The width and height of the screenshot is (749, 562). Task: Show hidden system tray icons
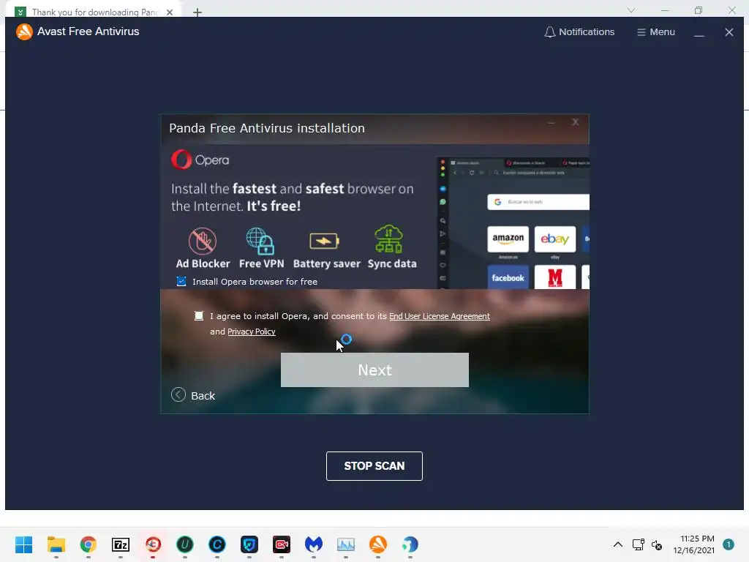[x=617, y=544]
